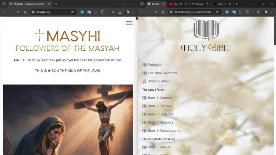276x155 pixels.
Task: View site information for meshikhi.org
Action: click(171, 12)
